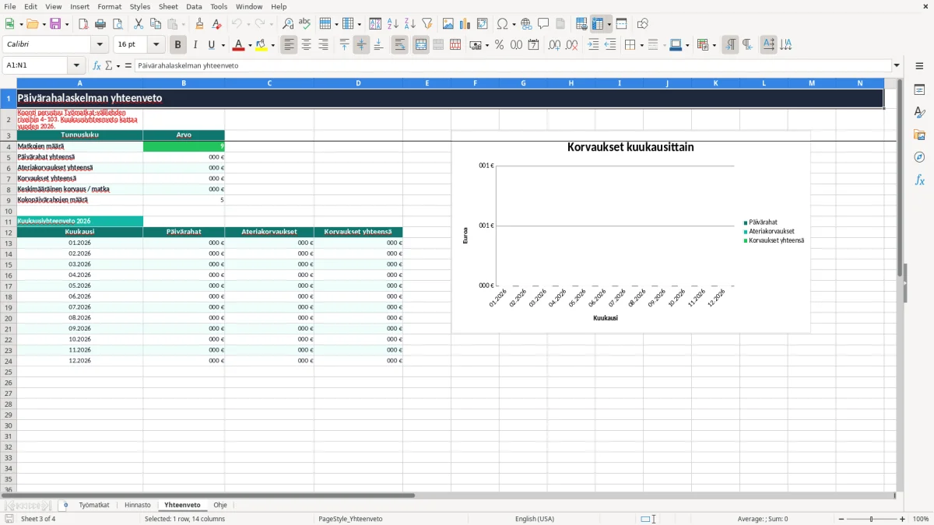Expand the Name Box dropdown
The width and height of the screenshot is (934, 525).
pos(76,65)
